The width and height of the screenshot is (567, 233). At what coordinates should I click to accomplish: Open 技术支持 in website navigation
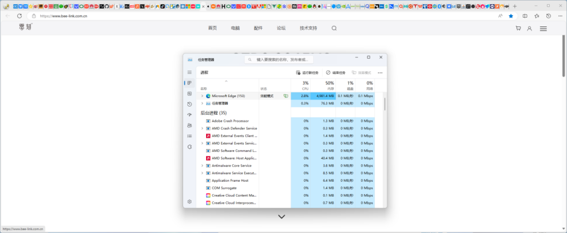(x=308, y=28)
